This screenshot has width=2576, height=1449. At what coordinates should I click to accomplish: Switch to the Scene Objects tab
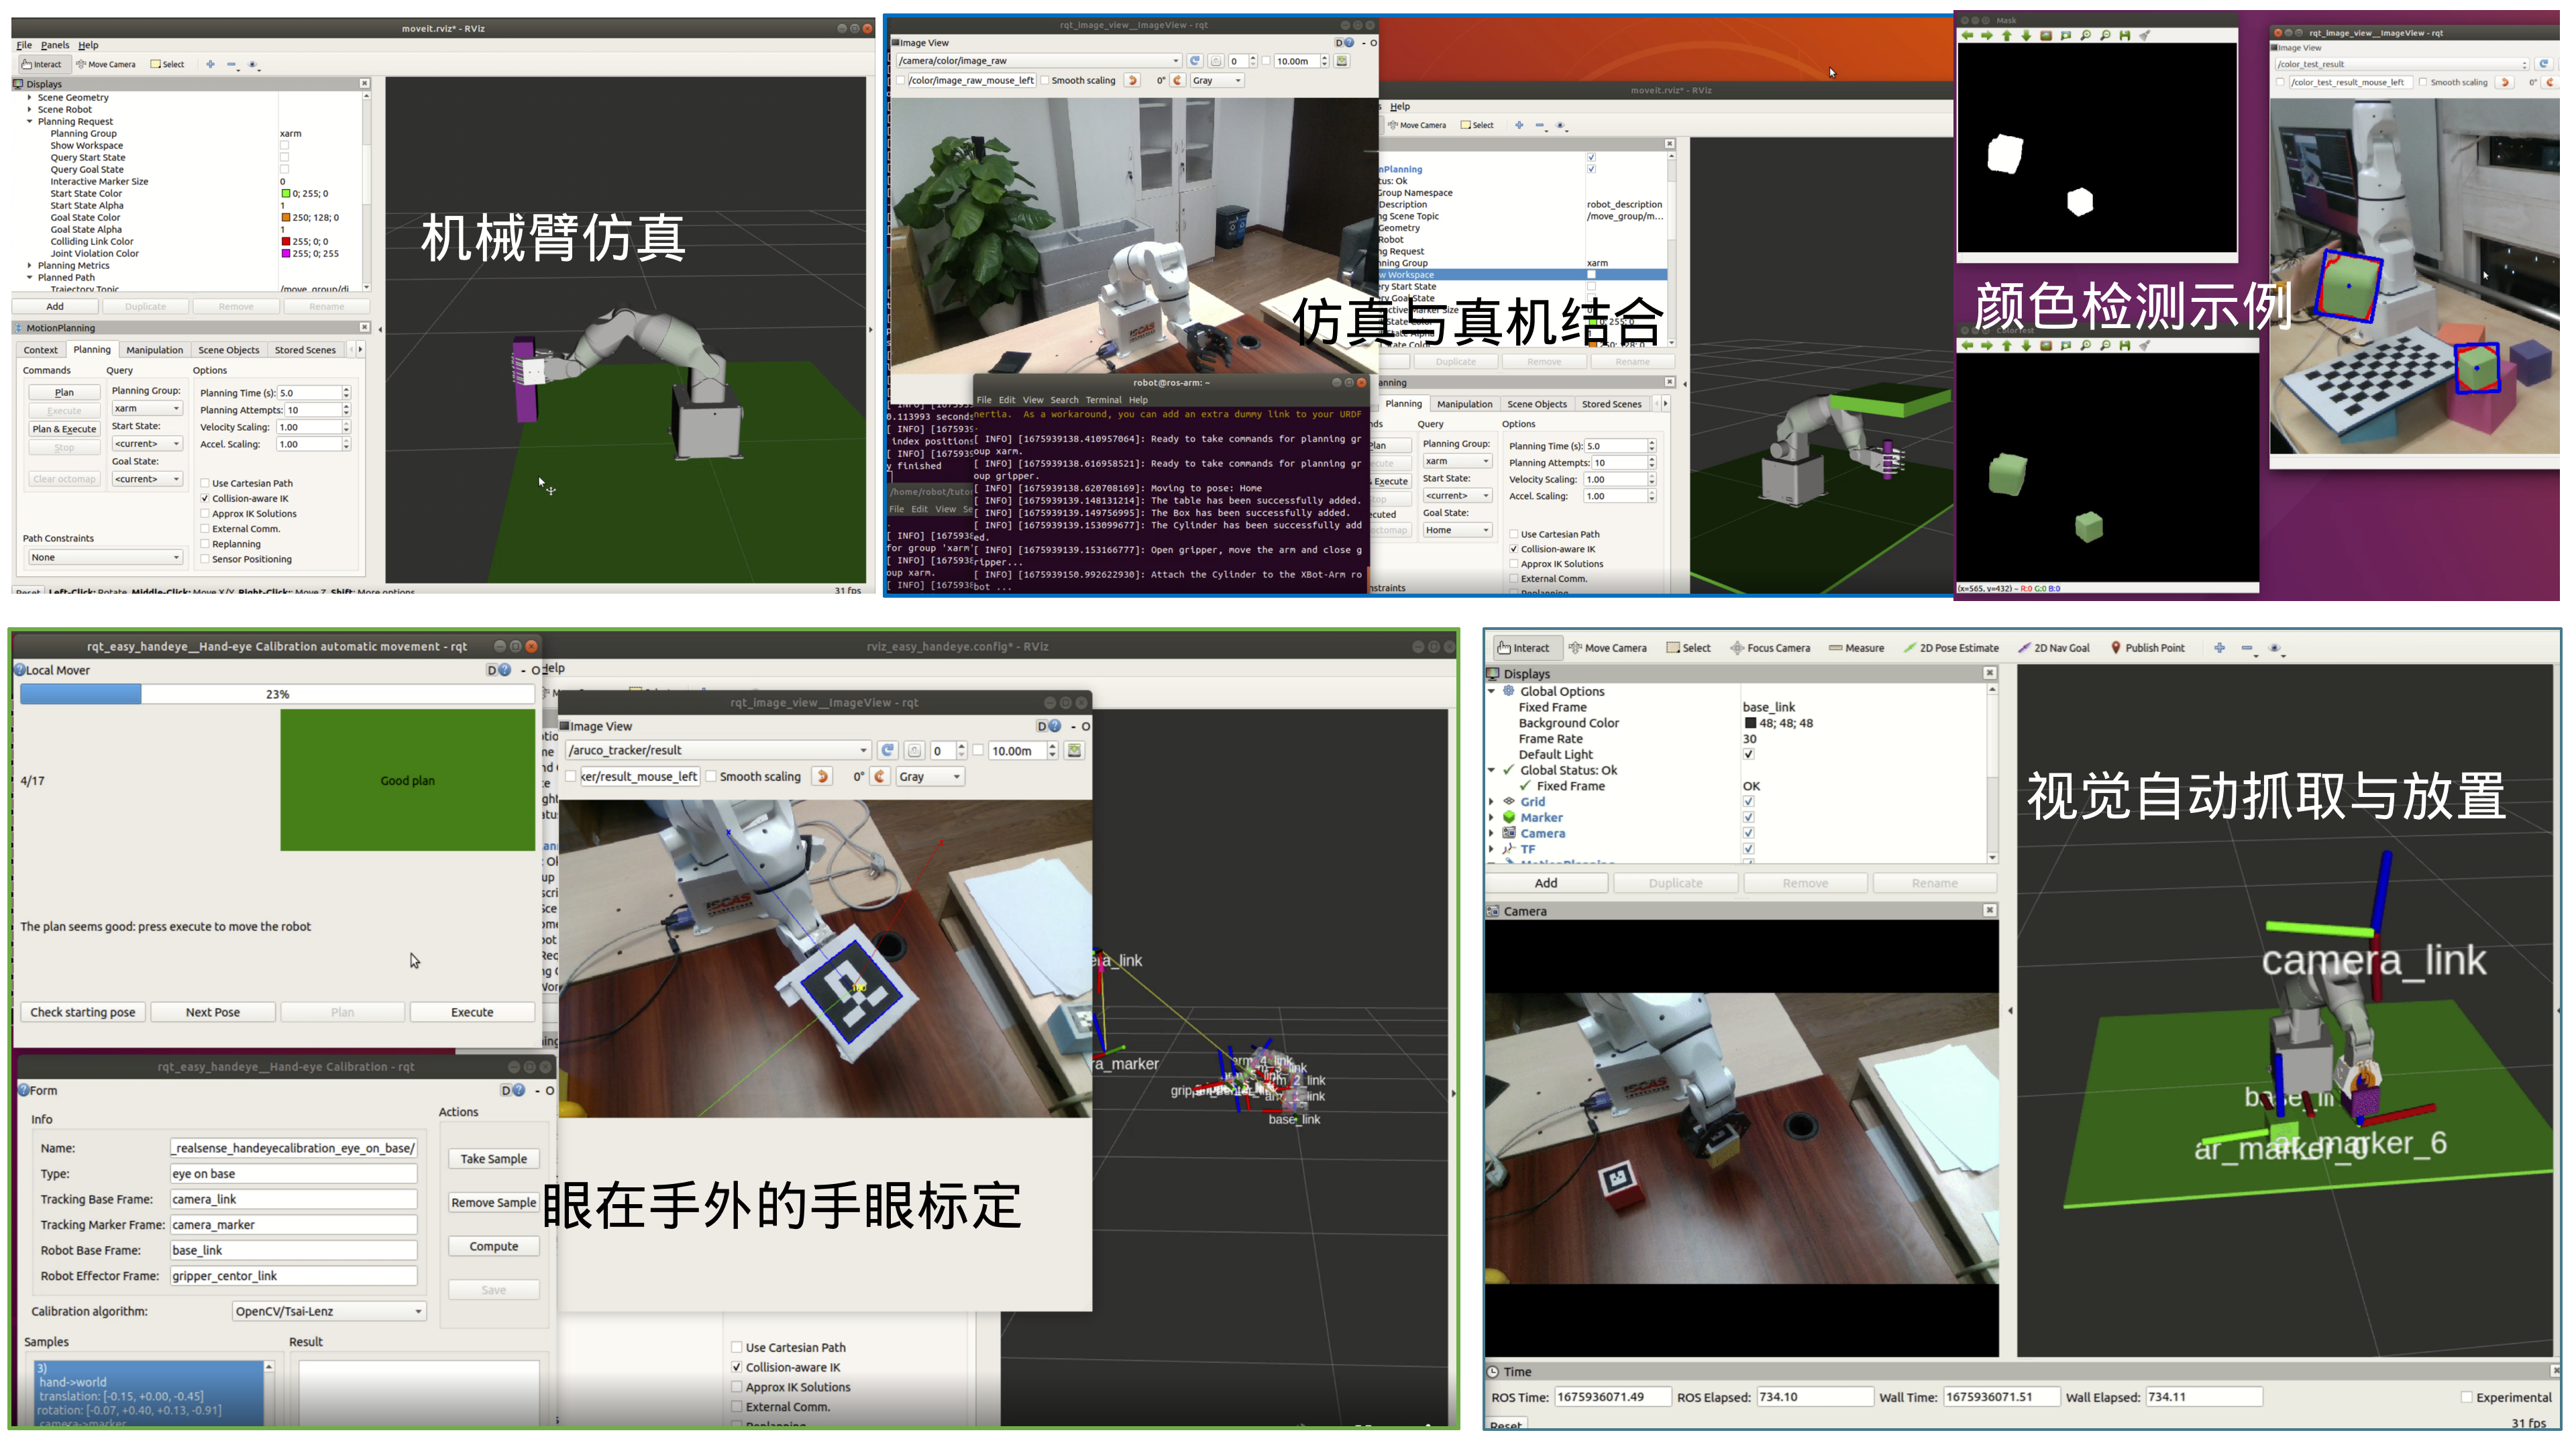point(228,350)
